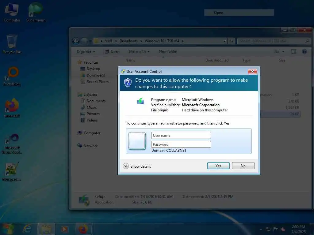The height and width of the screenshot is (235, 314).
Task: Expand Show details chevron
Action: coord(126,166)
